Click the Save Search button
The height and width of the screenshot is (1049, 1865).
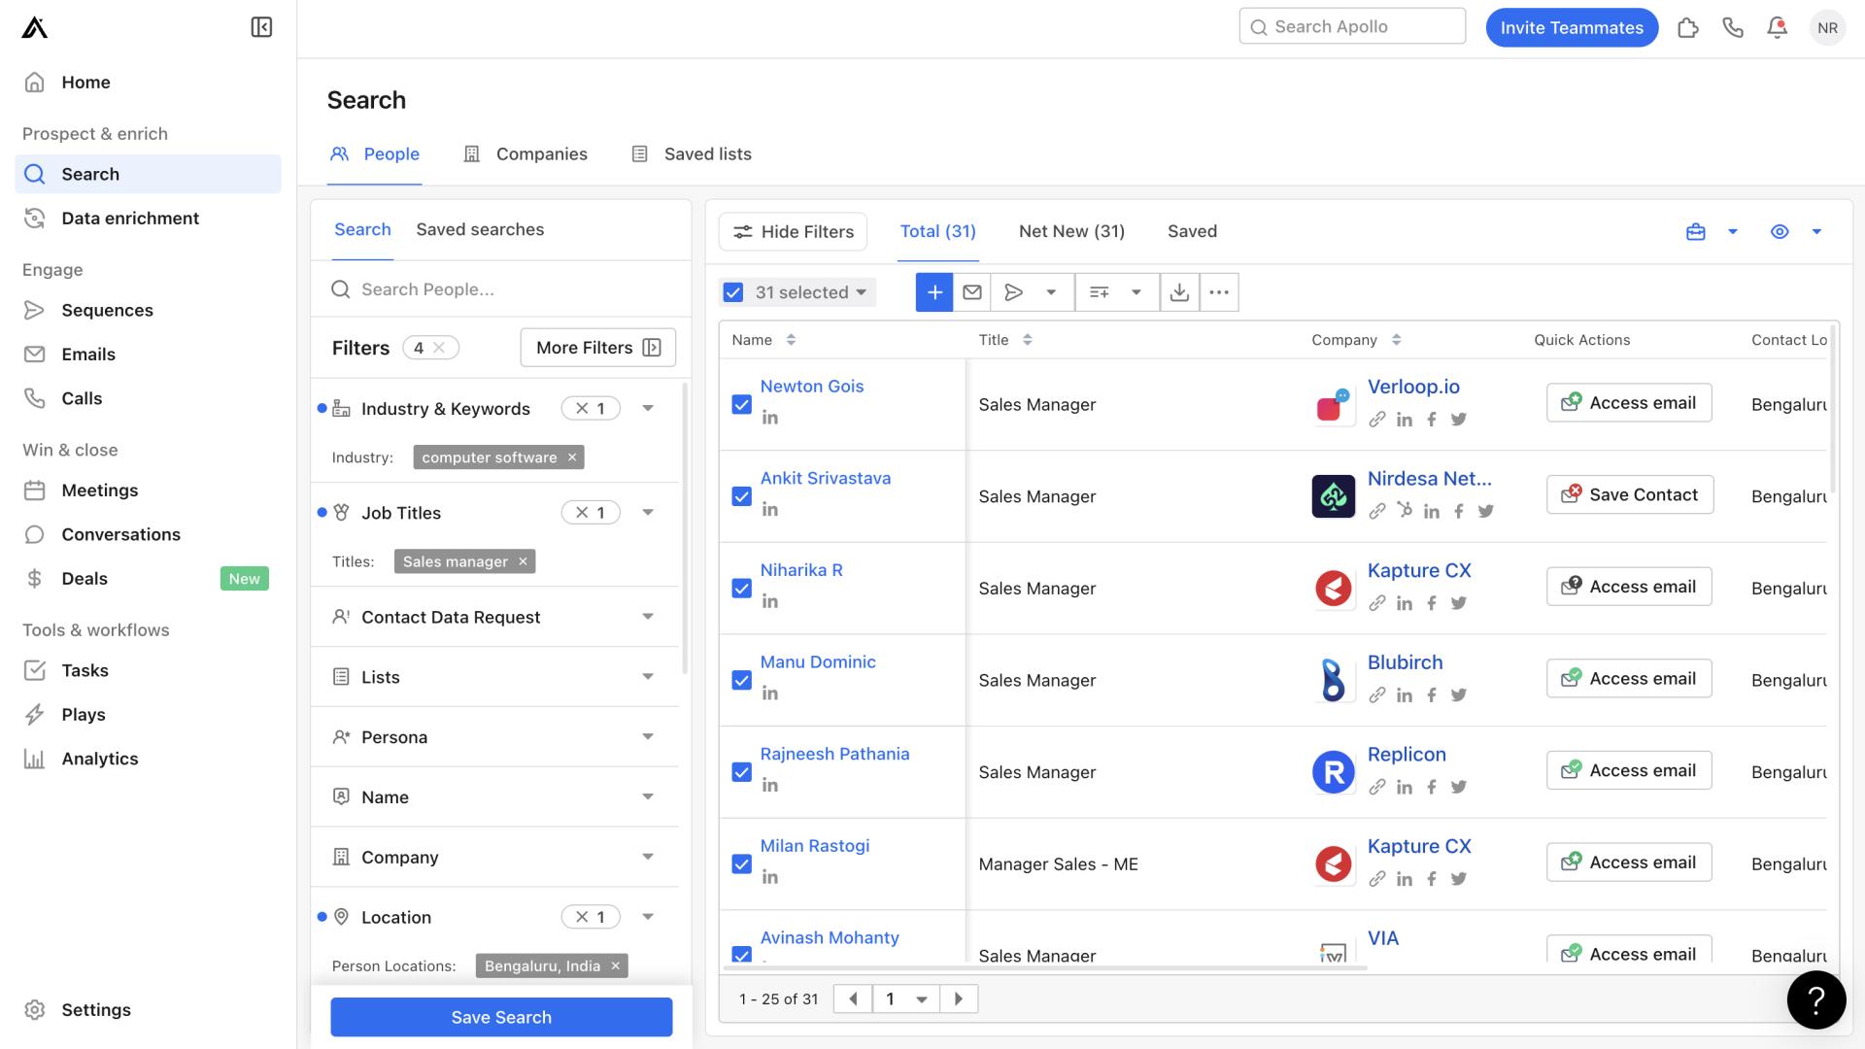pos(501,1017)
